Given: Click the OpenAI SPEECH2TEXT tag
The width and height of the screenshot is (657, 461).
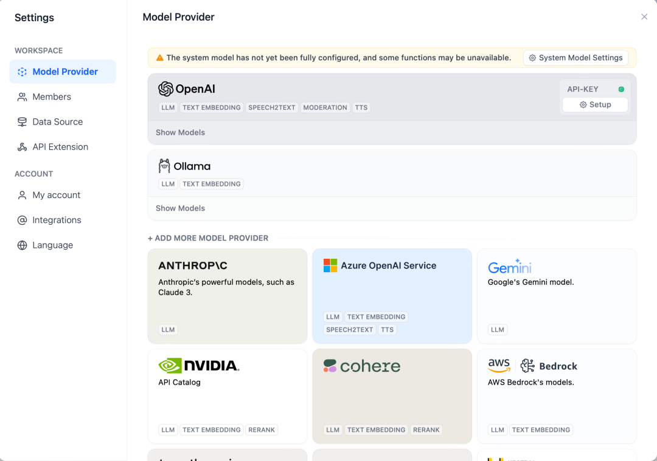Looking at the screenshot, I should pyautogui.click(x=271, y=108).
